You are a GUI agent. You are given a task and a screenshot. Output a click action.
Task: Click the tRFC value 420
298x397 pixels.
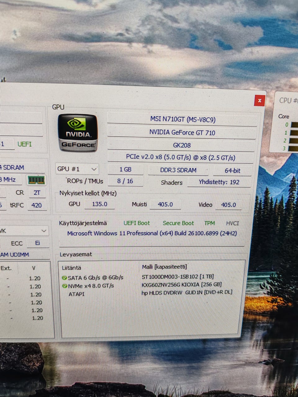tap(37, 205)
